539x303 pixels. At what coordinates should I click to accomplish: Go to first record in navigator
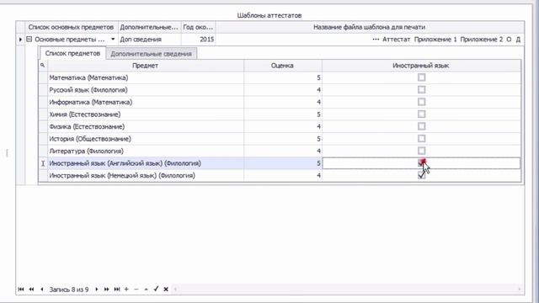click(21, 290)
